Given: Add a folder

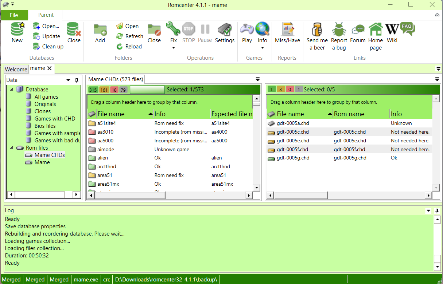Looking at the screenshot, I should 100,33.
